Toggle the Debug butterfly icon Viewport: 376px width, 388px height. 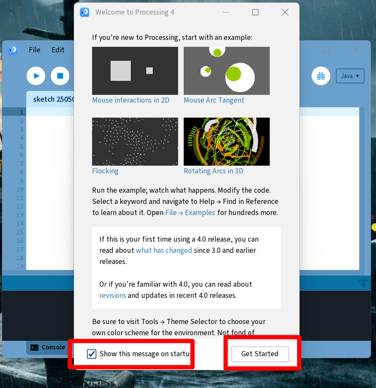[x=321, y=76]
